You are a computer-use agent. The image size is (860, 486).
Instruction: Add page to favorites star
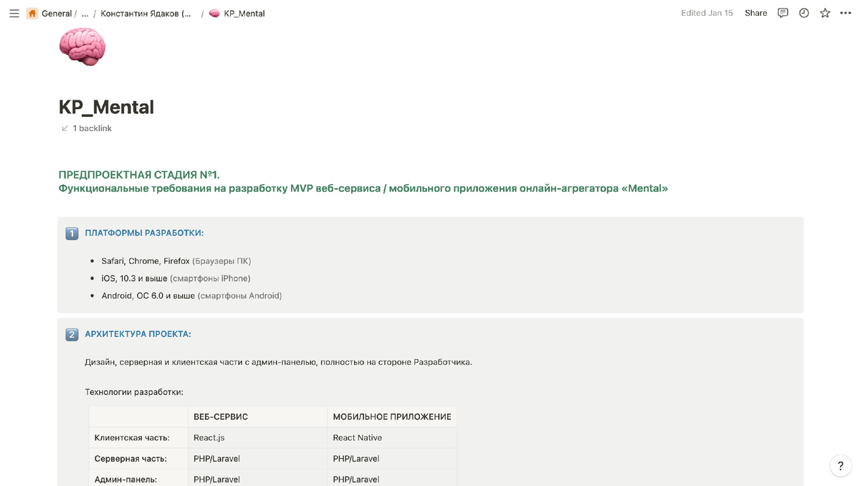tap(825, 13)
